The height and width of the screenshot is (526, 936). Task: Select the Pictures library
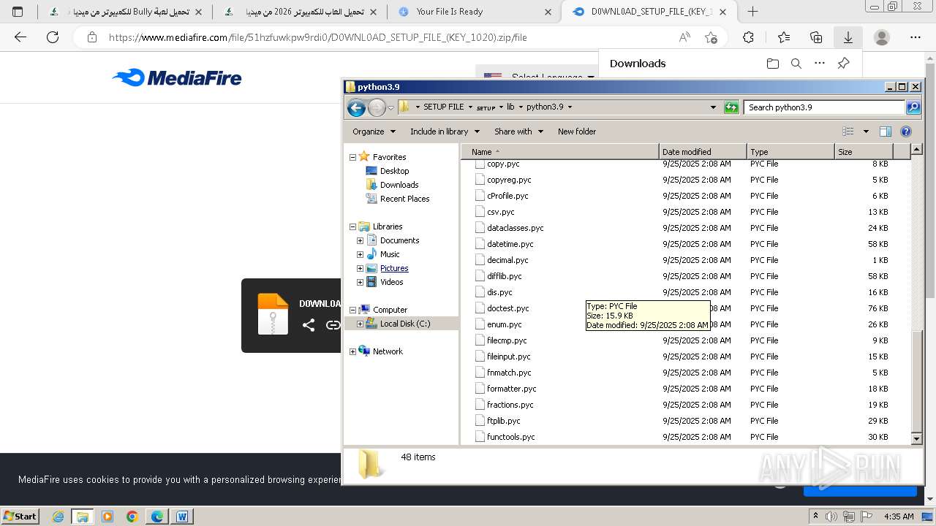pyautogui.click(x=394, y=268)
